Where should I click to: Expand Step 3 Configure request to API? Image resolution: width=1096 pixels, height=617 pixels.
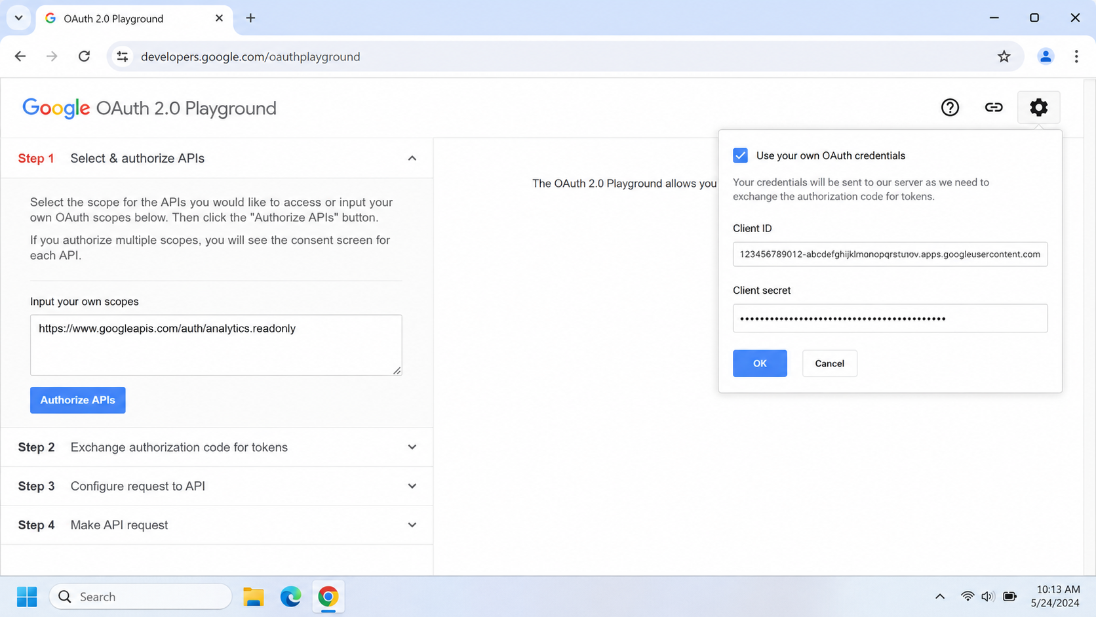pyautogui.click(x=216, y=486)
